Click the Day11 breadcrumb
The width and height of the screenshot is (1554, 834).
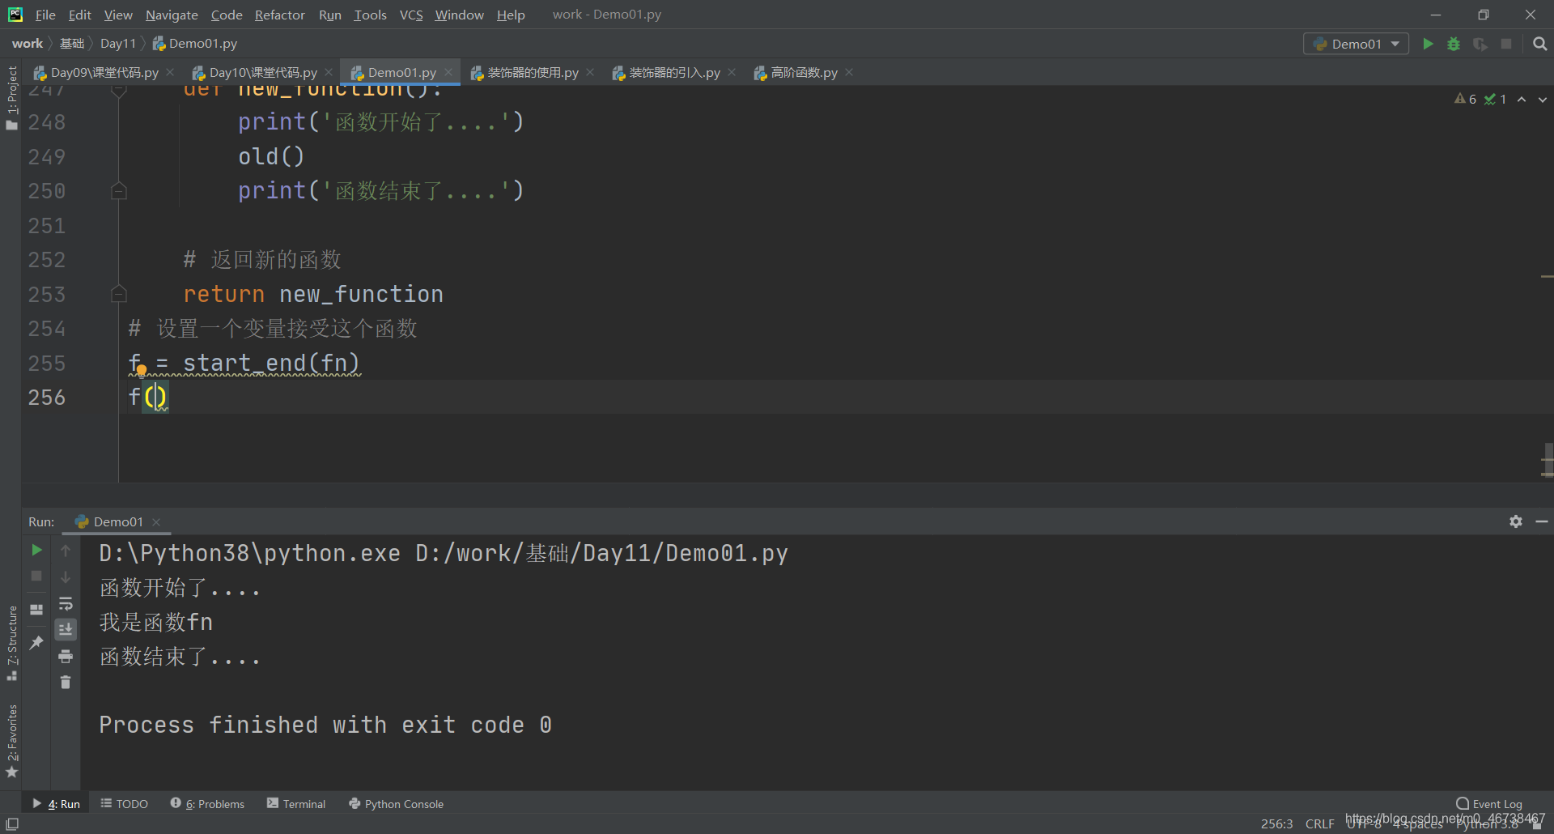point(117,44)
